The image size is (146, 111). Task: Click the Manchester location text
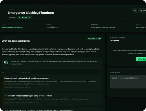(141, 27)
